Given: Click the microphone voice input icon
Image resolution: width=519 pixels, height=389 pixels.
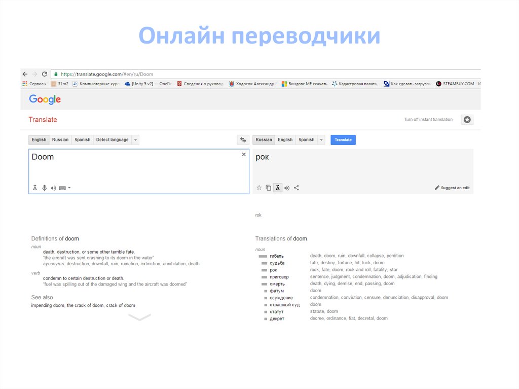Looking at the screenshot, I should point(44,188).
